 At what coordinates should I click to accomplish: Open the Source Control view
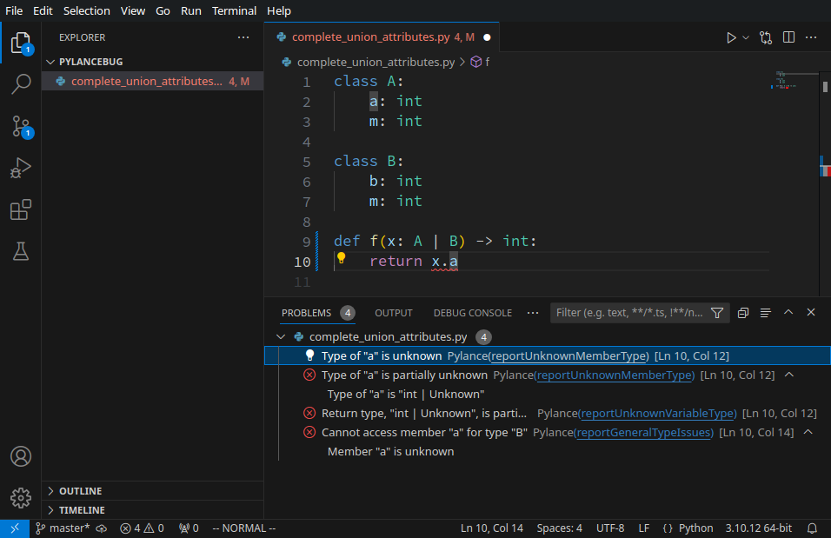tap(21, 126)
